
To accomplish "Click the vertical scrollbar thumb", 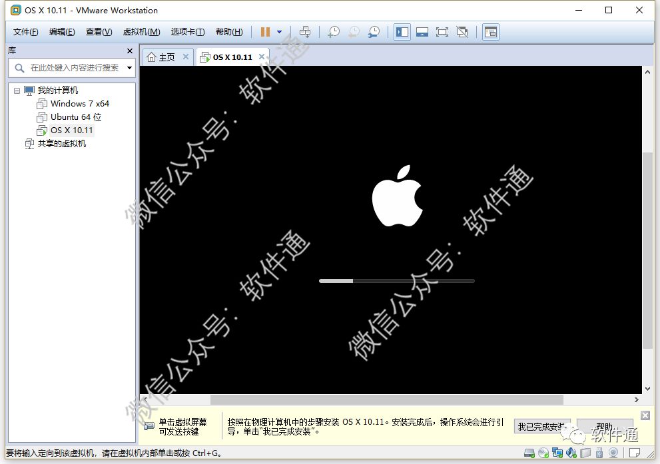I will pyautogui.click(x=647, y=251).
